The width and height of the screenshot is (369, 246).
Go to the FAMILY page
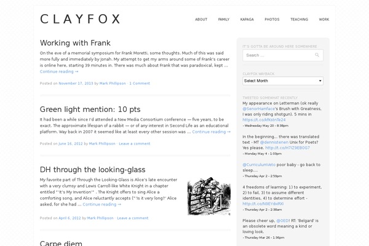click(x=224, y=19)
